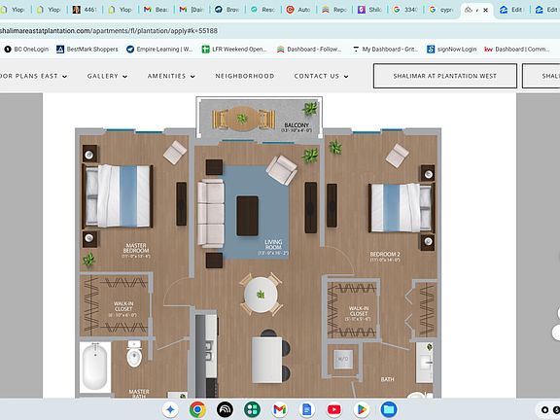560x420 pixels.
Task: Open Google Play Store from the shelf
Action: click(362, 409)
